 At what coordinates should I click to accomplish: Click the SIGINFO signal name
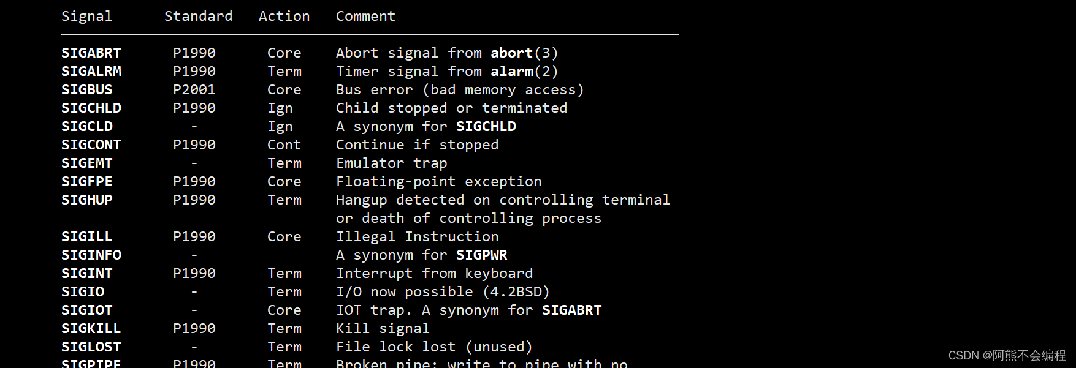(x=91, y=255)
